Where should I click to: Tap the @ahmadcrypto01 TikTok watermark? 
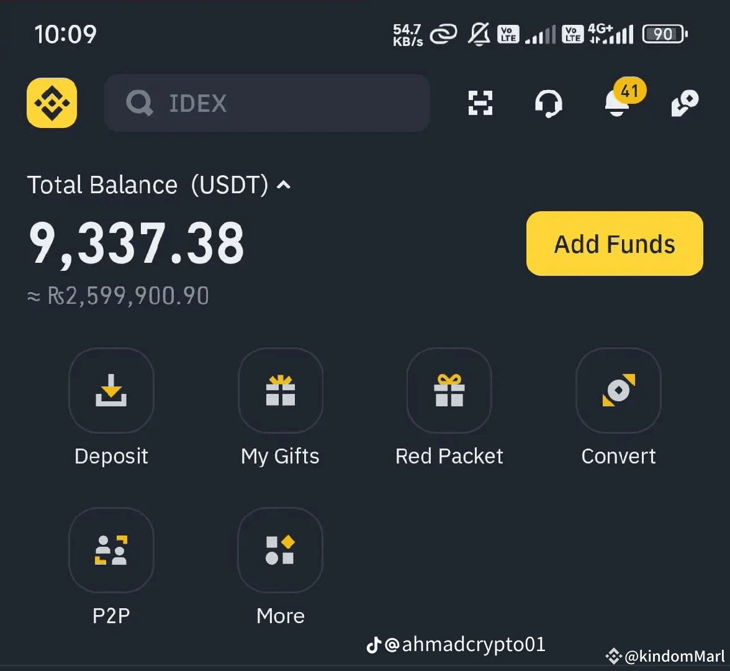click(456, 645)
